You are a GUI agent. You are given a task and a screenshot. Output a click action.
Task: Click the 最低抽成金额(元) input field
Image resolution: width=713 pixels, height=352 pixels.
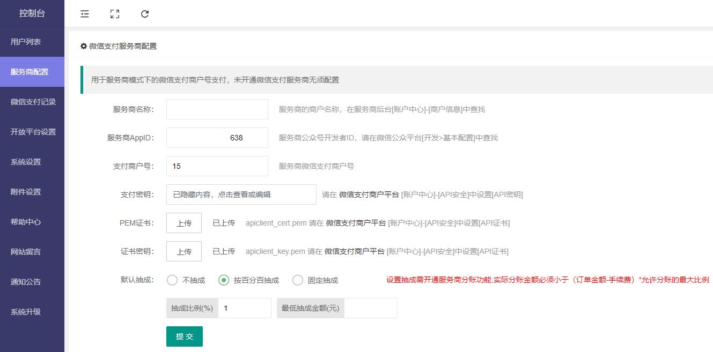370,308
